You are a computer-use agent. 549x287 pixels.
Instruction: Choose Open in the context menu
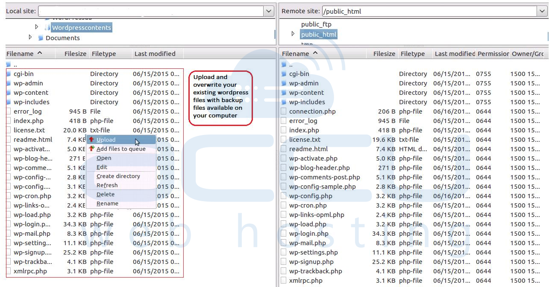coord(121,158)
